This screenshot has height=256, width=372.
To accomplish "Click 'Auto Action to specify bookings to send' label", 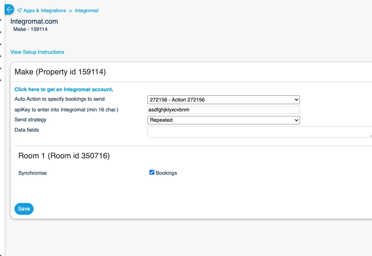I will click(x=59, y=99).
